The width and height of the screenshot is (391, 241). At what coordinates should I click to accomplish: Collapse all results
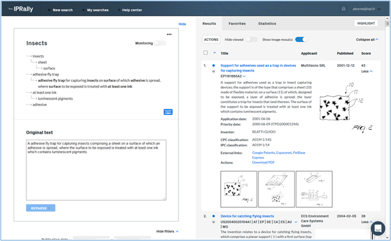pos(367,39)
